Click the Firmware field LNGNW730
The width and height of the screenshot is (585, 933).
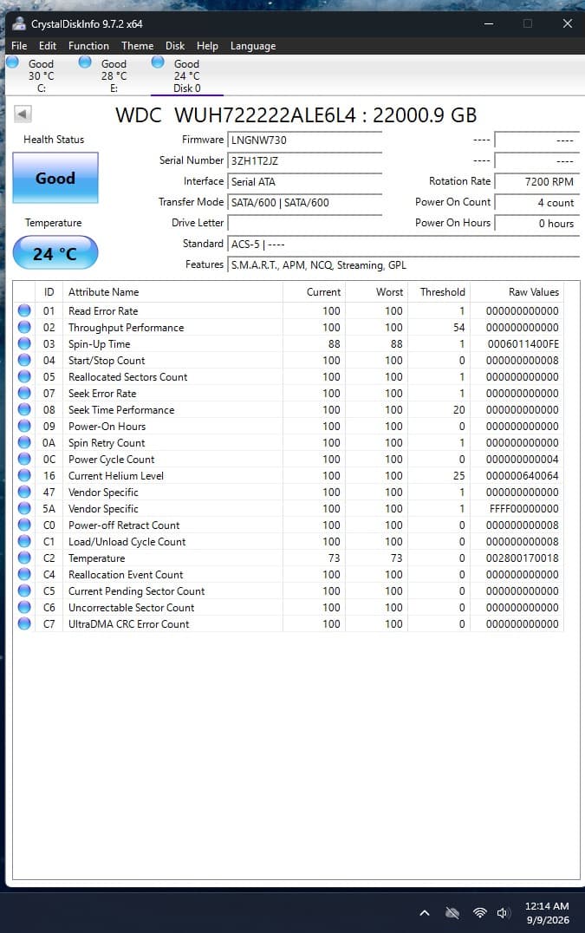(304, 140)
